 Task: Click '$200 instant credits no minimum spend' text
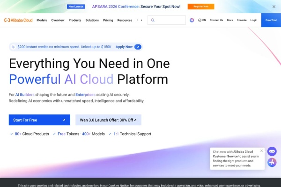49,47
